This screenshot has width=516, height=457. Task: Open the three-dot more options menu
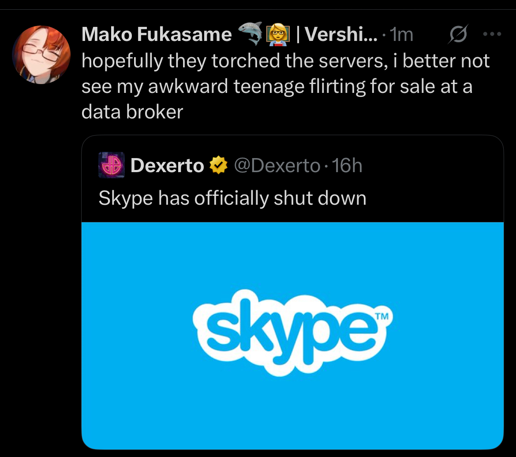click(492, 34)
